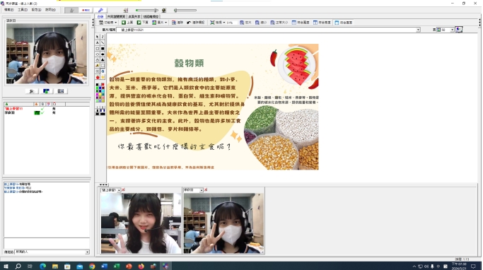Click the 清除 clear button
483x270 pixels.
[x=178, y=23]
